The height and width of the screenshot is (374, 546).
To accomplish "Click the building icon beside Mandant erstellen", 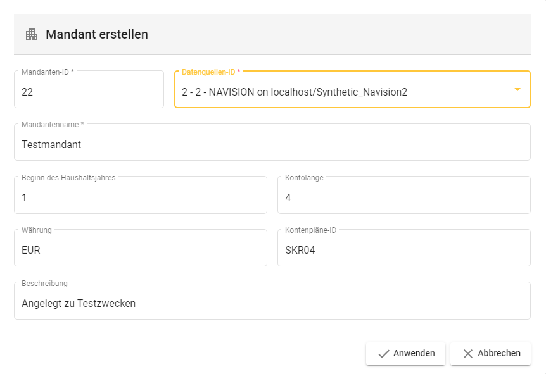I will (x=32, y=34).
